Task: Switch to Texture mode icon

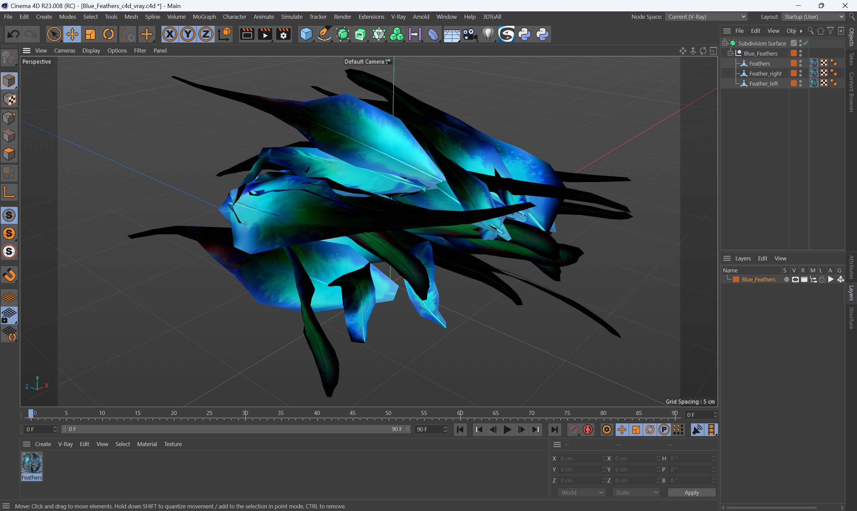Action: 9,99
